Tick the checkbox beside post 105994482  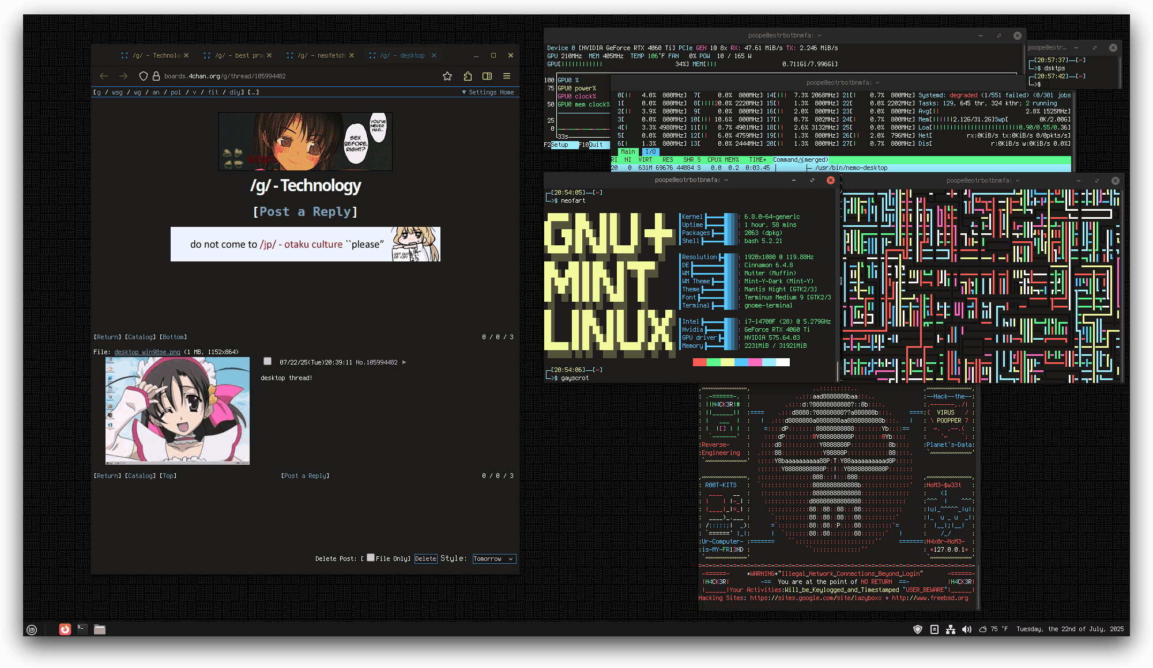click(x=267, y=361)
